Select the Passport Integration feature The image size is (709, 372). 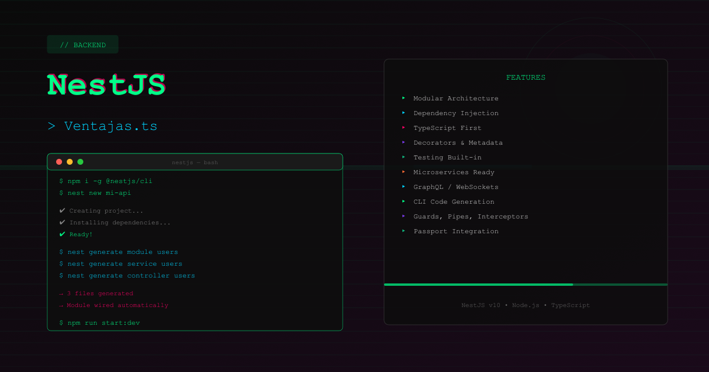pyautogui.click(x=456, y=231)
